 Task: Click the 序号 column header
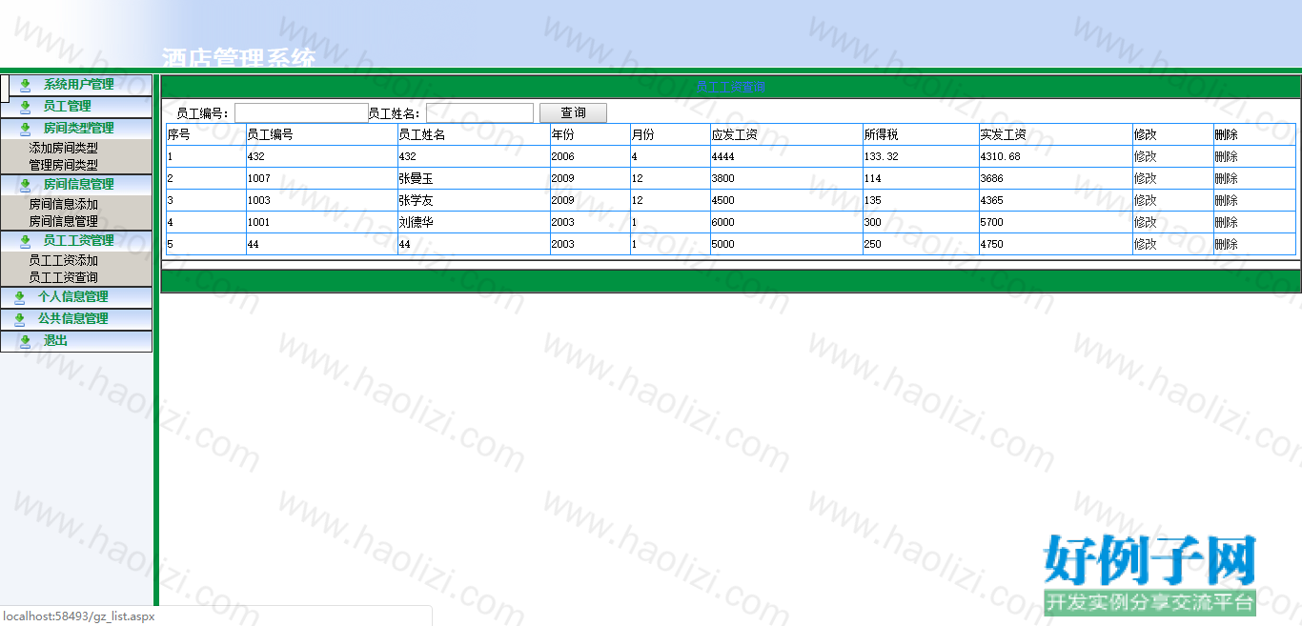(x=178, y=134)
